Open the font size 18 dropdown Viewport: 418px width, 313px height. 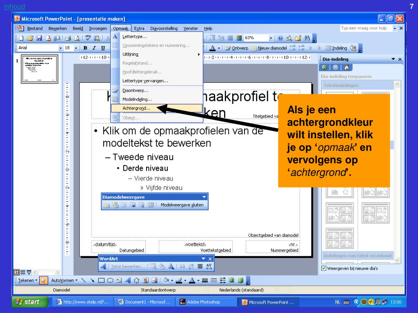(76, 48)
